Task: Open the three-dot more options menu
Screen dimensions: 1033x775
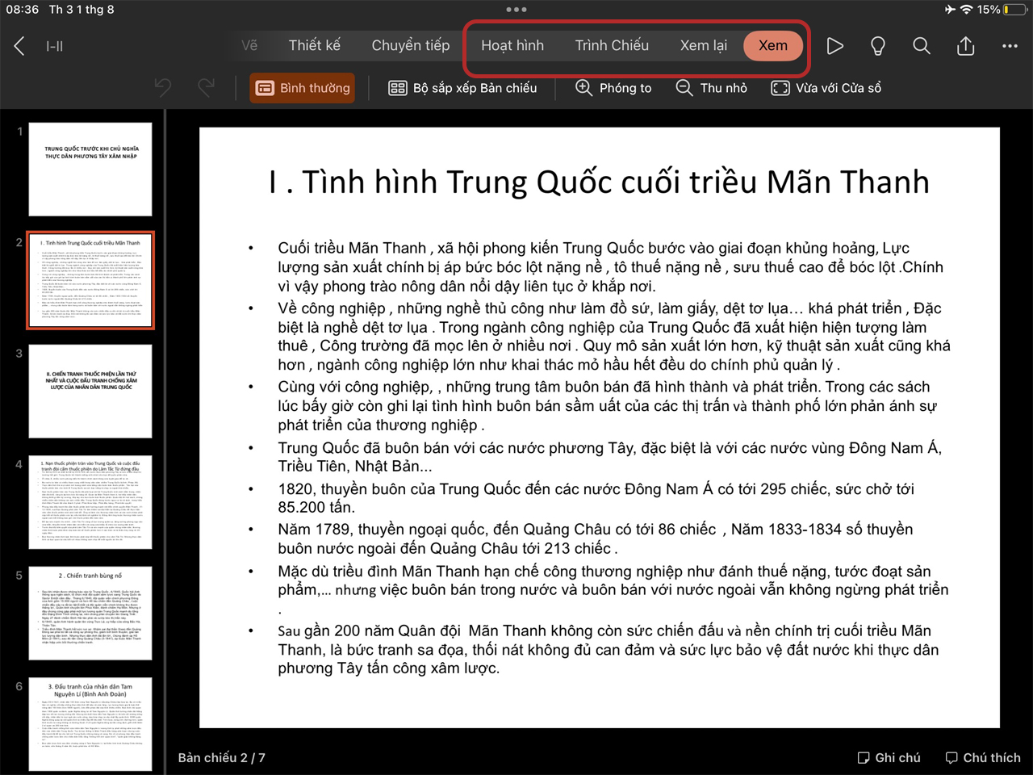Action: (1010, 46)
